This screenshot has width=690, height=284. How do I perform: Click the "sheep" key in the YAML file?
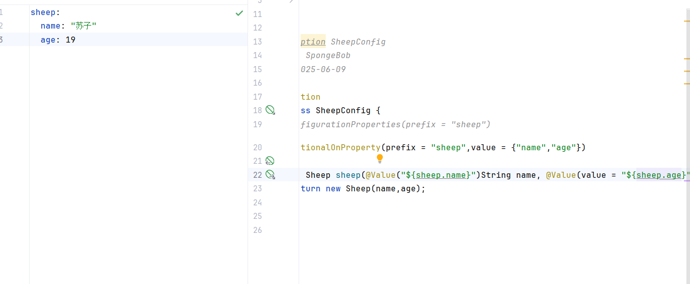click(x=43, y=13)
